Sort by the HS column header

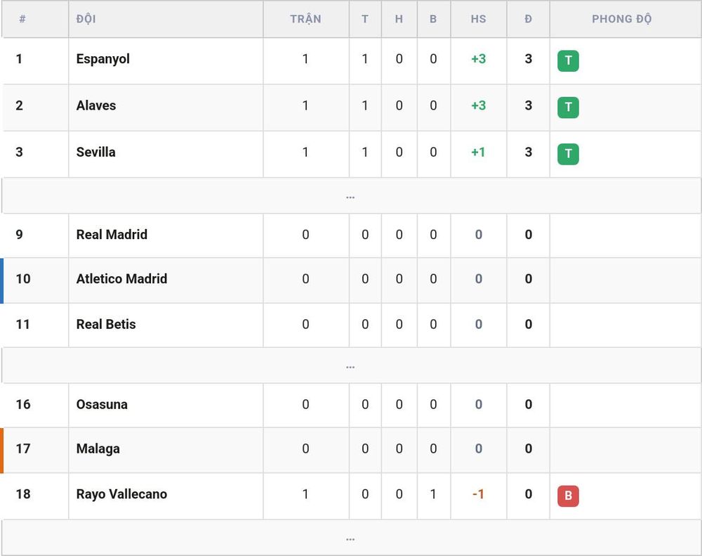[x=478, y=19]
